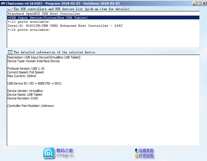Open the 检查更新 check update link
Image resolution: width=207 pixels, height=161 pixels.
pyautogui.click(x=146, y=150)
